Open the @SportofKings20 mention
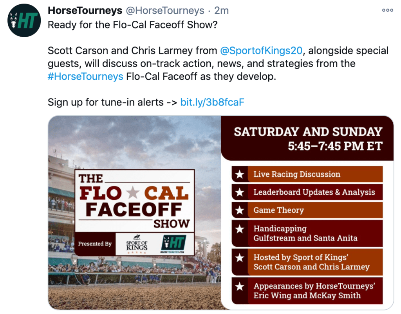The height and width of the screenshot is (314, 401). [x=261, y=50]
